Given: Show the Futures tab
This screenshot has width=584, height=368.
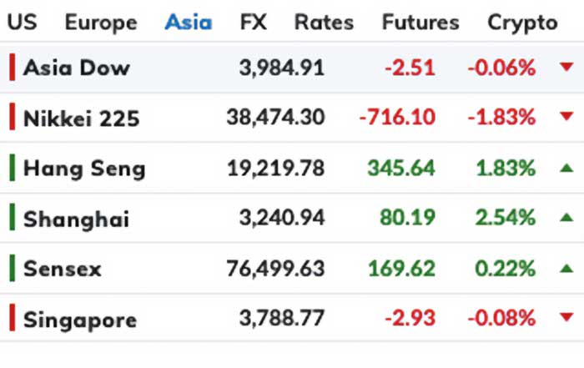Looking at the screenshot, I should coord(420,22).
